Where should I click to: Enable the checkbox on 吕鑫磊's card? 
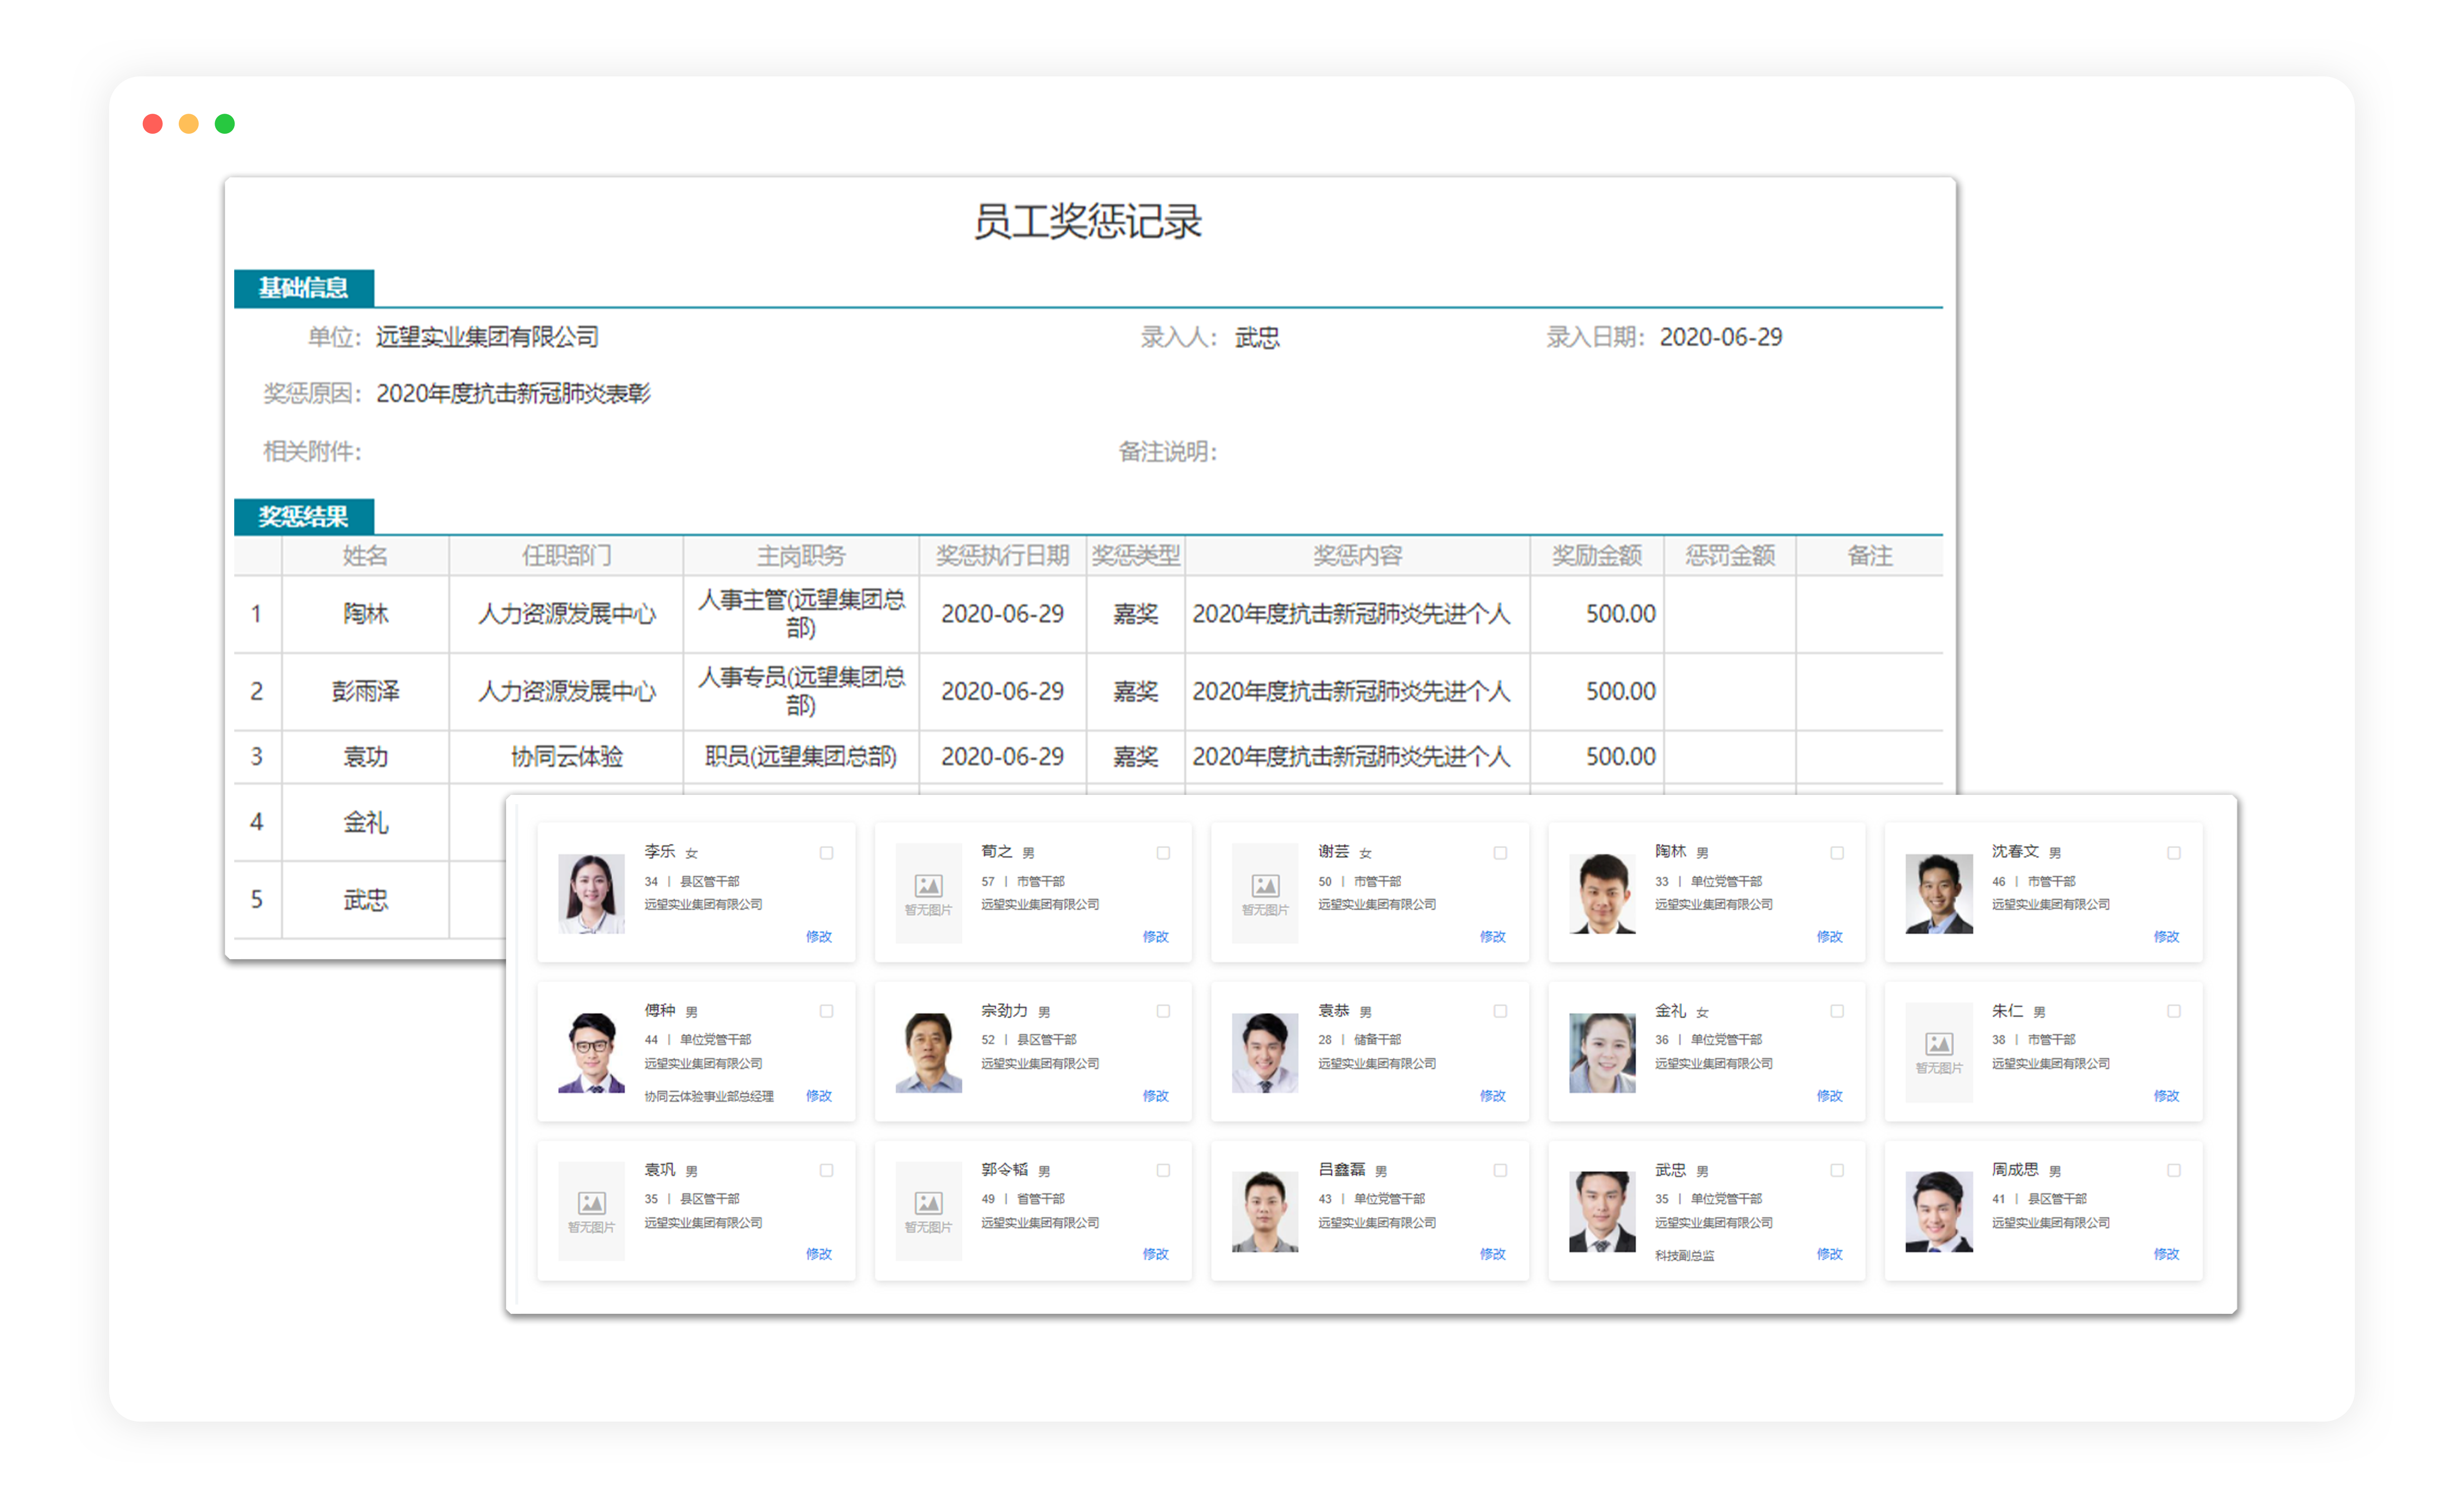tap(1500, 1170)
